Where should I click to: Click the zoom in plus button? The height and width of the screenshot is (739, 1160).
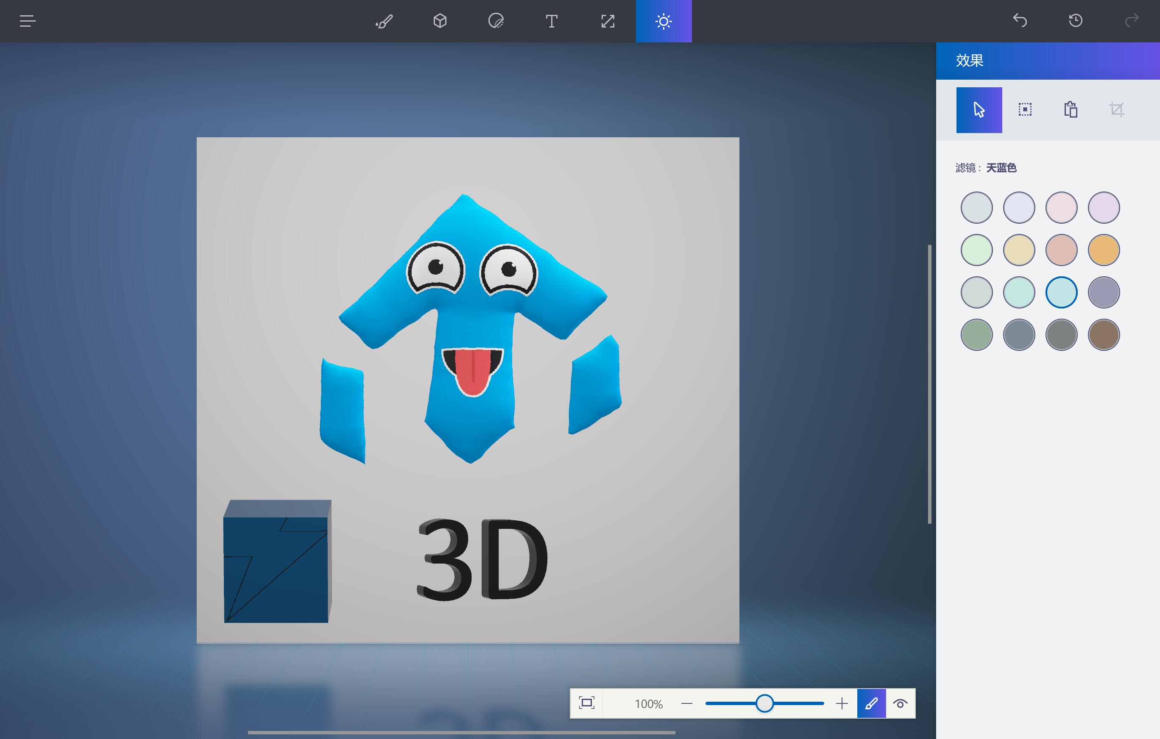tap(842, 703)
